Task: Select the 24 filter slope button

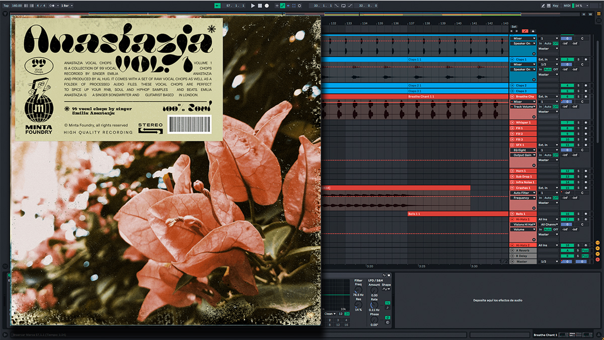Action: point(347,314)
